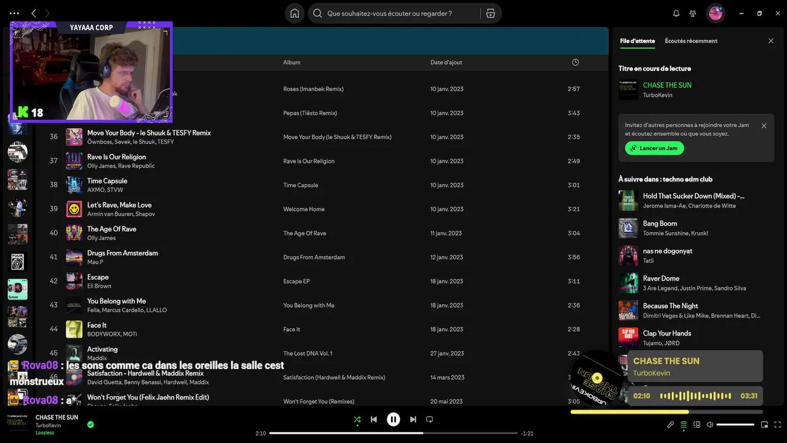Sort by Date d'ajout column header
The height and width of the screenshot is (443, 787).
(446, 62)
